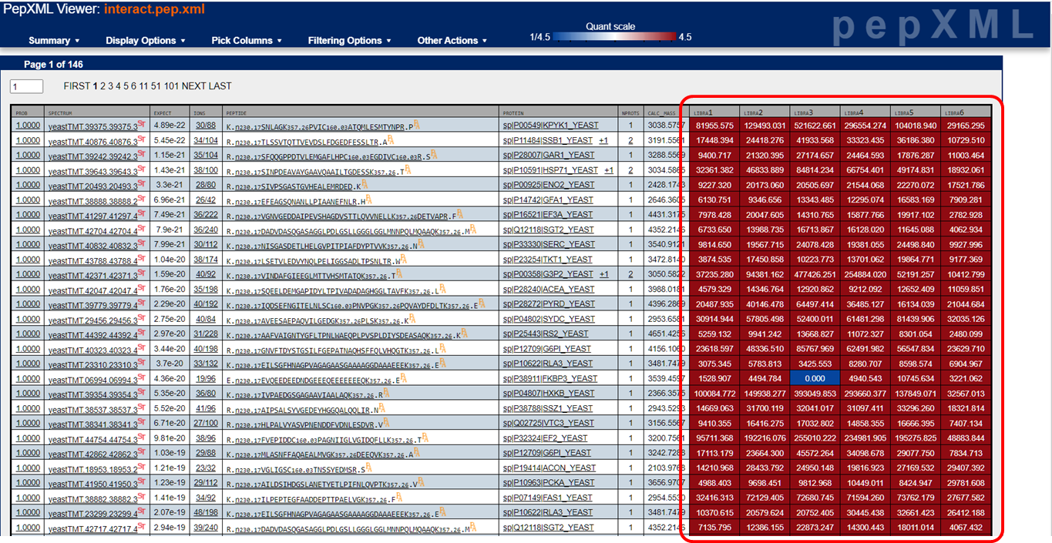Open spectrum ST icon beside yeastTMT.44392.44392.4
Image resolution: width=1052 pixels, height=543 pixels.
coord(141,332)
